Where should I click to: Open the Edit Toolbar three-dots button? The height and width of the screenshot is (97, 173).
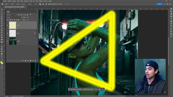pyautogui.click(x=2, y=58)
